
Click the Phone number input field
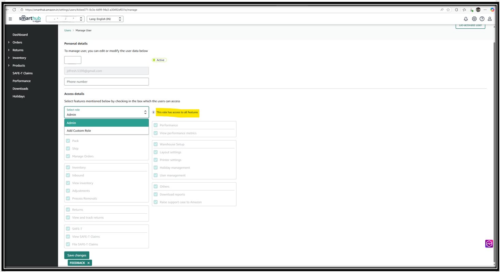[x=106, y=82]
